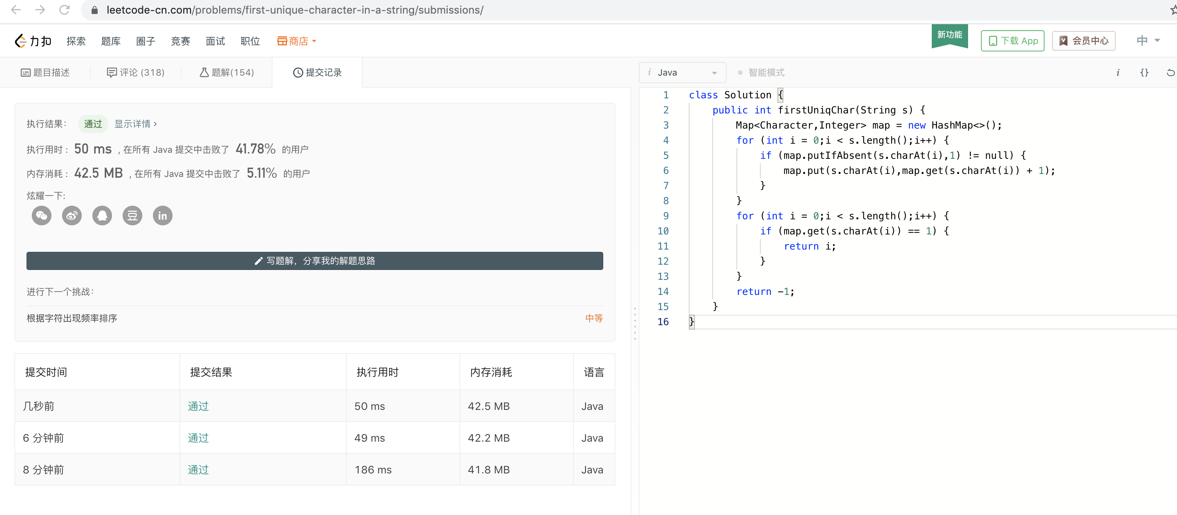Click the editor info 'i' icon
The image size is (1177, 515).
tap(1118, 73)
